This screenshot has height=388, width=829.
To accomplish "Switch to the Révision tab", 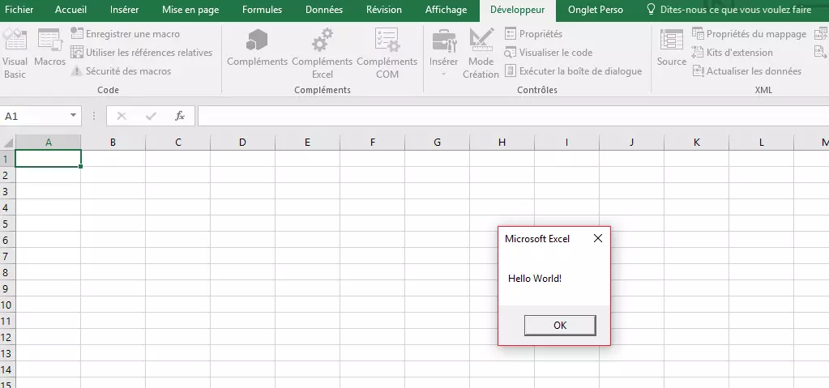I will pyautogui.click(x=384, y=10).
